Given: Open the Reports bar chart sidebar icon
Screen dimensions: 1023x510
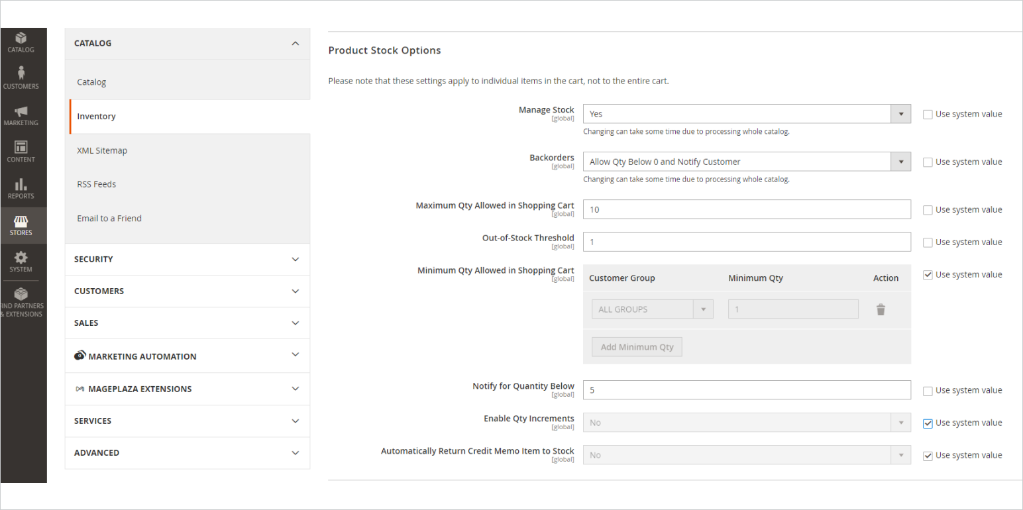Looking at the screenshot, I should [21, 184].
